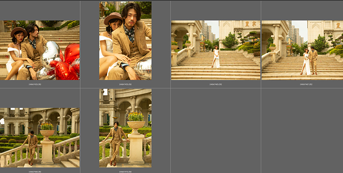The height and width of the screenshot is (173, 343).
Task: Select the close-up portrait of the seated couple
Action: pos(125,41)
